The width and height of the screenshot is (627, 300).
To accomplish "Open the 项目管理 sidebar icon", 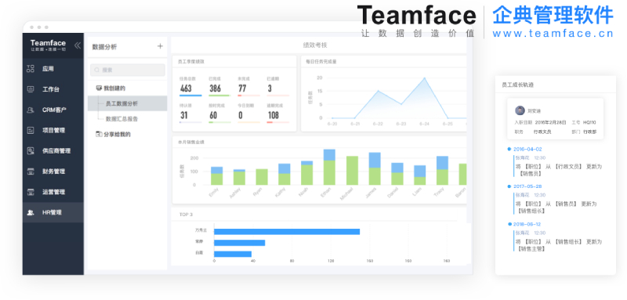I will 31,130.
